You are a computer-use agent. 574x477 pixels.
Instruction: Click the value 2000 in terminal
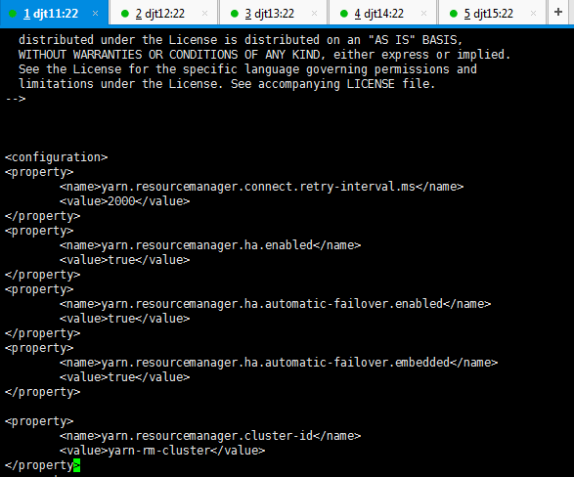121,201
